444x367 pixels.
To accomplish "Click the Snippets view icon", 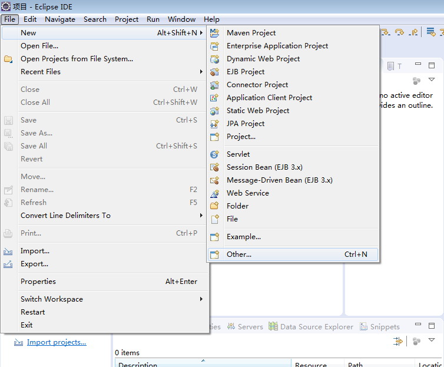I will click(363, 326).
